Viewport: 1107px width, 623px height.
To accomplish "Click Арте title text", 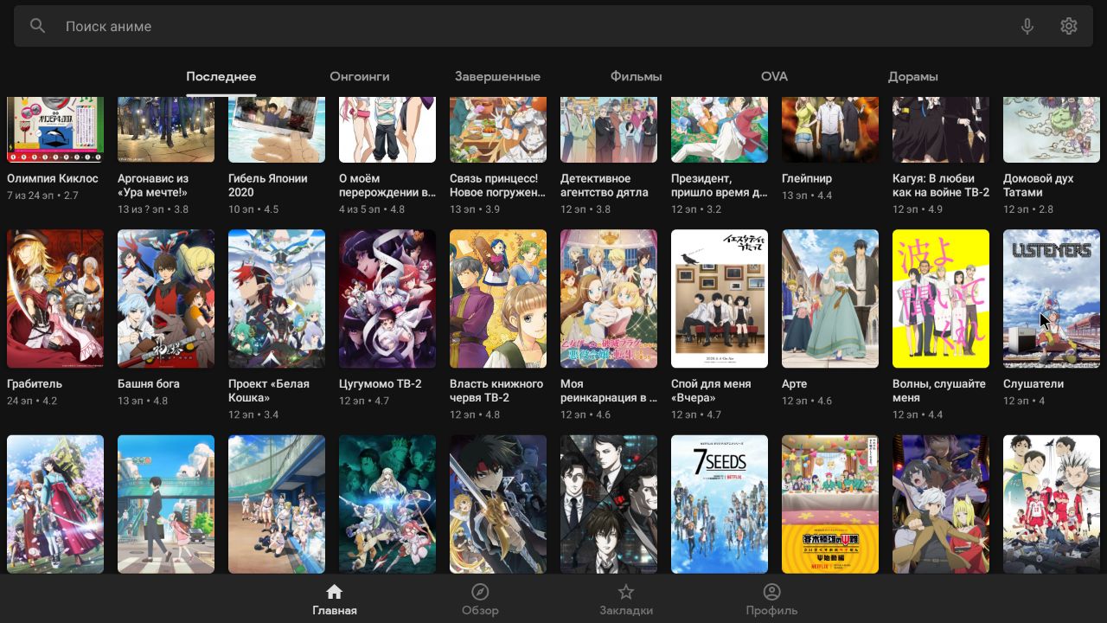I will (795, 383).
